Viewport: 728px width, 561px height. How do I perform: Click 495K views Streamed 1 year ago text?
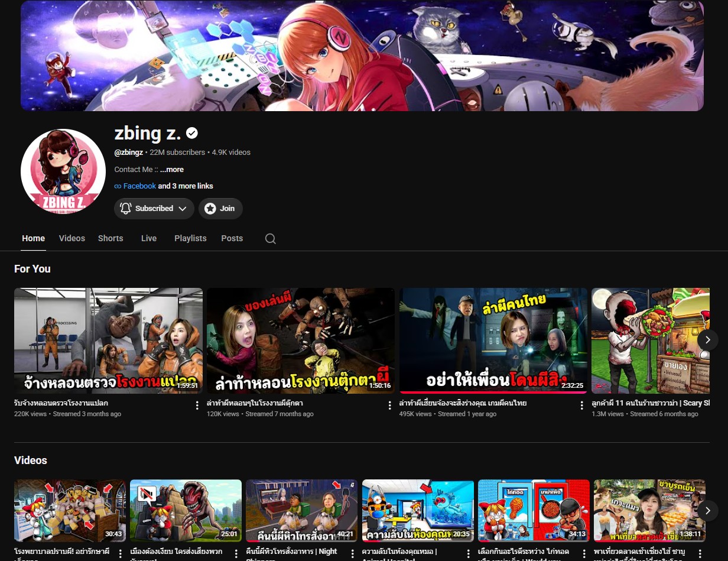[x=448, y=414]
